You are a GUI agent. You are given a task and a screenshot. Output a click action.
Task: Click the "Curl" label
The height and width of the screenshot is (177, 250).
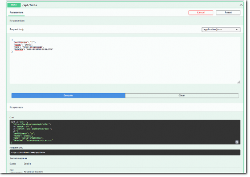tap(12, 117)
